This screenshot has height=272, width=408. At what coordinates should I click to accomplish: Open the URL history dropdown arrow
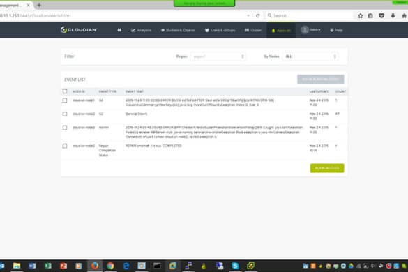(248, 15)
